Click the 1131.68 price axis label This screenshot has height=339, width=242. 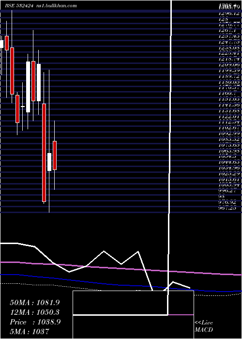pos(229,111)
